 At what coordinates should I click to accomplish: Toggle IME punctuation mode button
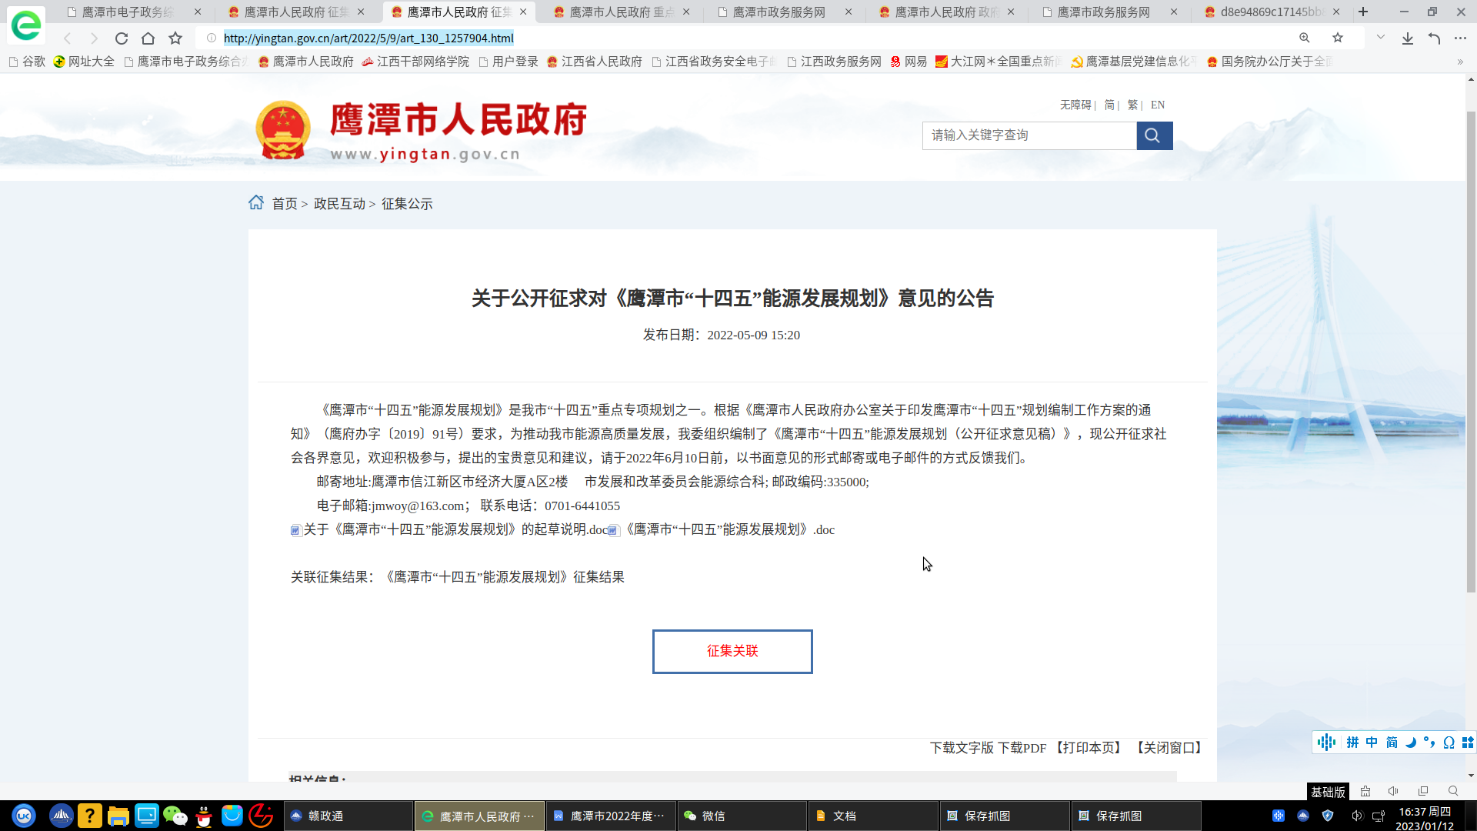click(x=1429, y=743)
